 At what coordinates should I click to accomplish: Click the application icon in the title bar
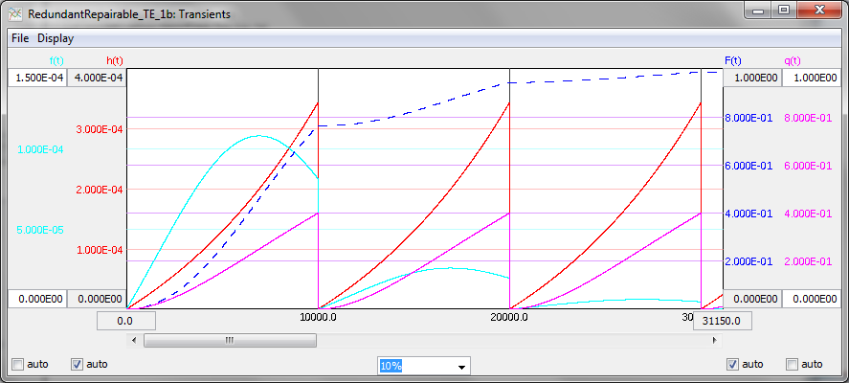point(15,15)
